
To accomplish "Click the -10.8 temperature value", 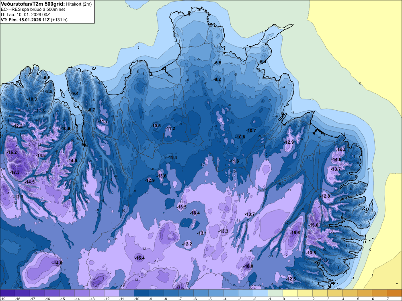I will [240, 137].
